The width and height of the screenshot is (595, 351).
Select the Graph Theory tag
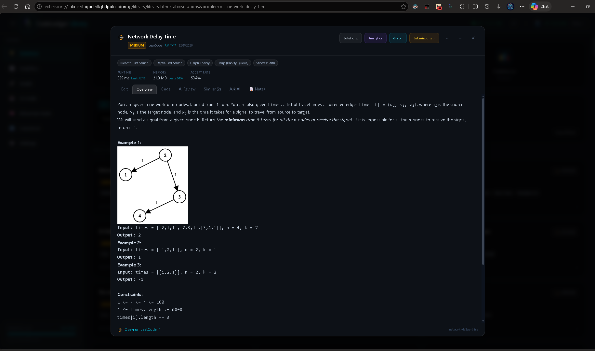tap(200, 63)
